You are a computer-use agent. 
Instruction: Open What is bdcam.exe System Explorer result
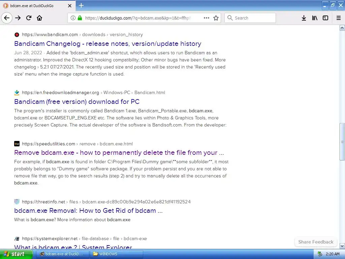[73, 247]
